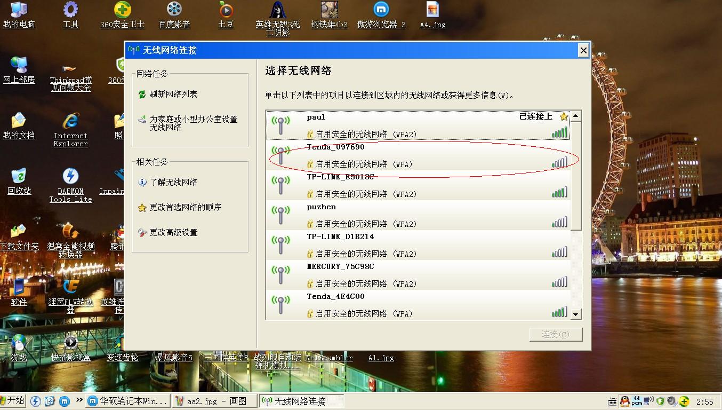Switch to aa2.jpg - 画图 taskbar window
Viewport: 722px width, 410px height.
pyautogui.click(x=215, y=401)
